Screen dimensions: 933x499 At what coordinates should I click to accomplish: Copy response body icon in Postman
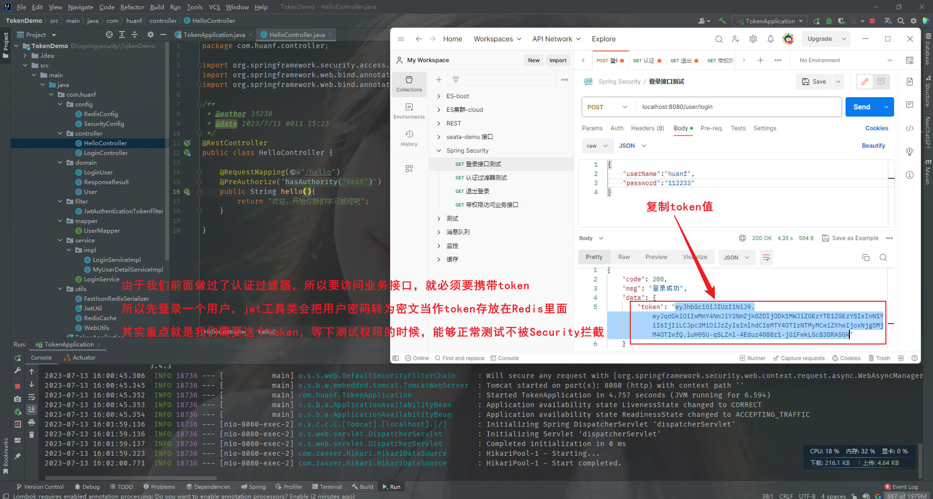click(866, 258)
